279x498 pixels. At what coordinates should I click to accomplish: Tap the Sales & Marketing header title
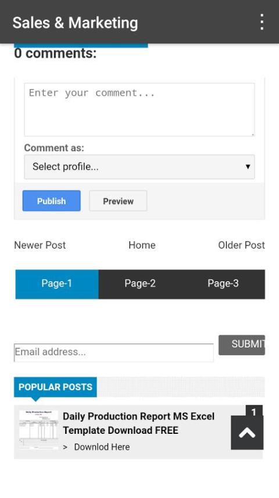[x=76, y=23]
